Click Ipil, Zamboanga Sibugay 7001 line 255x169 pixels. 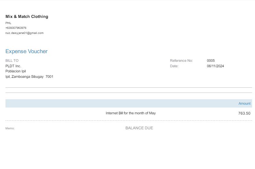click(x=29, y=76)
